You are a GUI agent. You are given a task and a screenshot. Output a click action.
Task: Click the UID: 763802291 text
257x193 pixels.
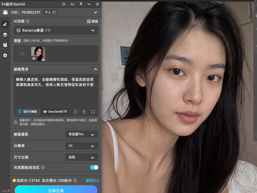pyautogui.click(x=26, y=13)
